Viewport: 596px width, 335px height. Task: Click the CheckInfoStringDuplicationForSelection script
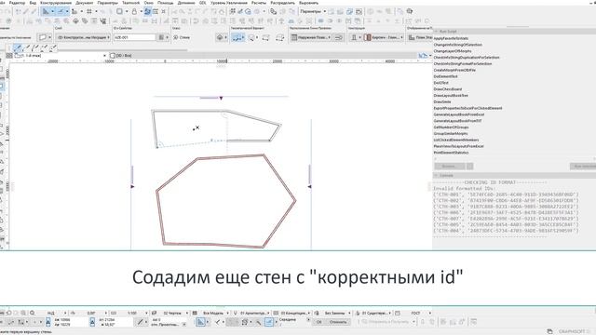pyautogui.click(x=467, y=58)
